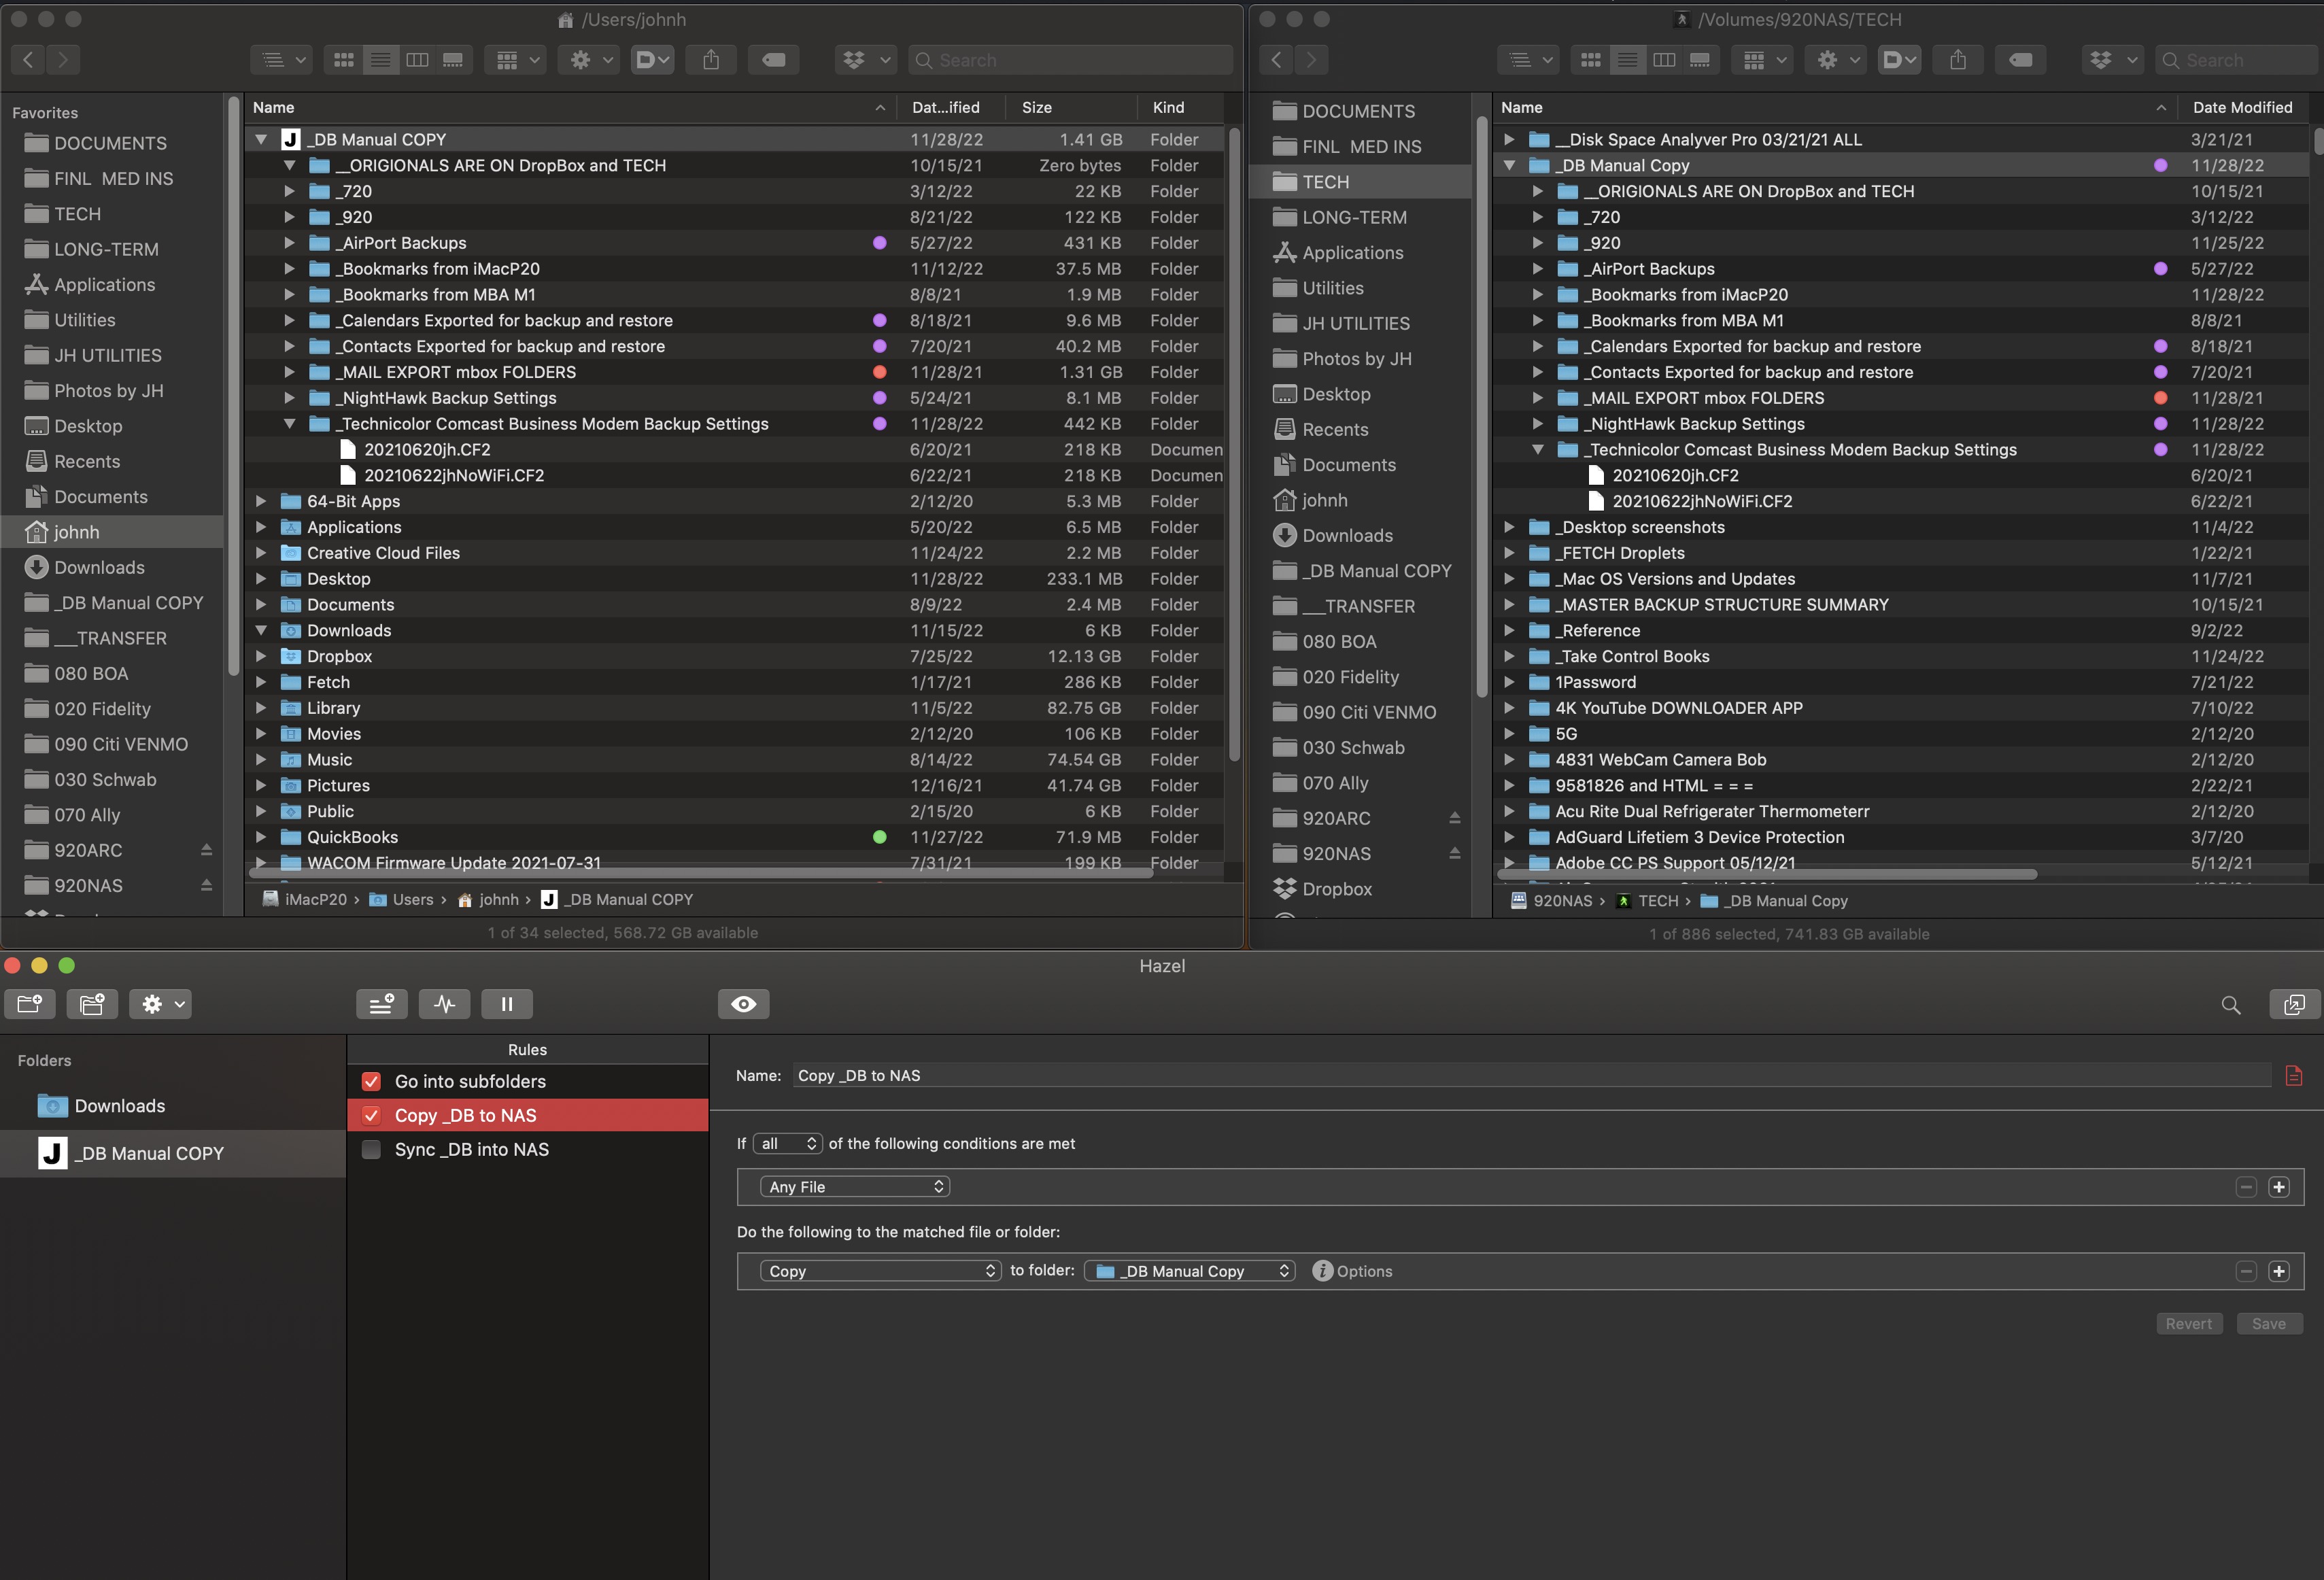Viewport: 2324px width, 1580px height.
Task: Collapse the _NightHawk... Technicolor Comcast folder in left Finder
Action: [x=289, y=424]
